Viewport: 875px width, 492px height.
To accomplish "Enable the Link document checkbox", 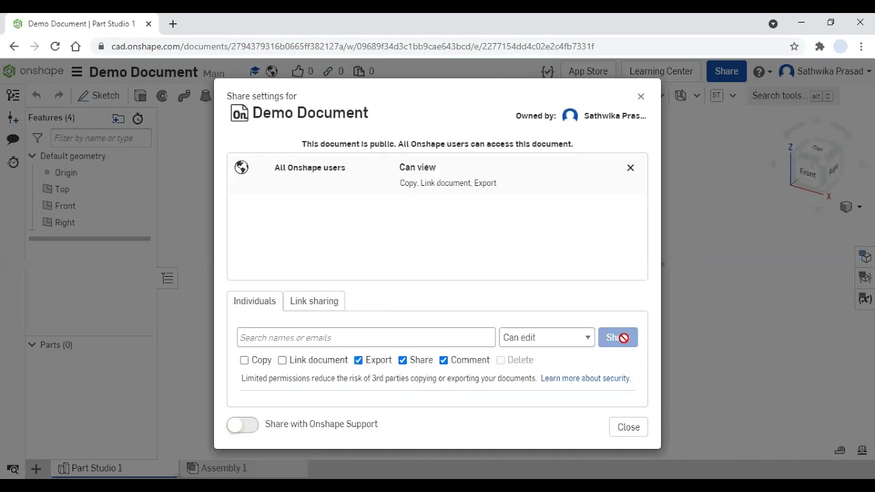I will 282,360.
